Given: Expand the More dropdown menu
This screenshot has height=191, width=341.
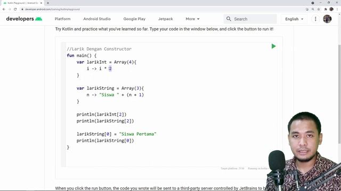Looking at the screenshot, I should (192, 19).
